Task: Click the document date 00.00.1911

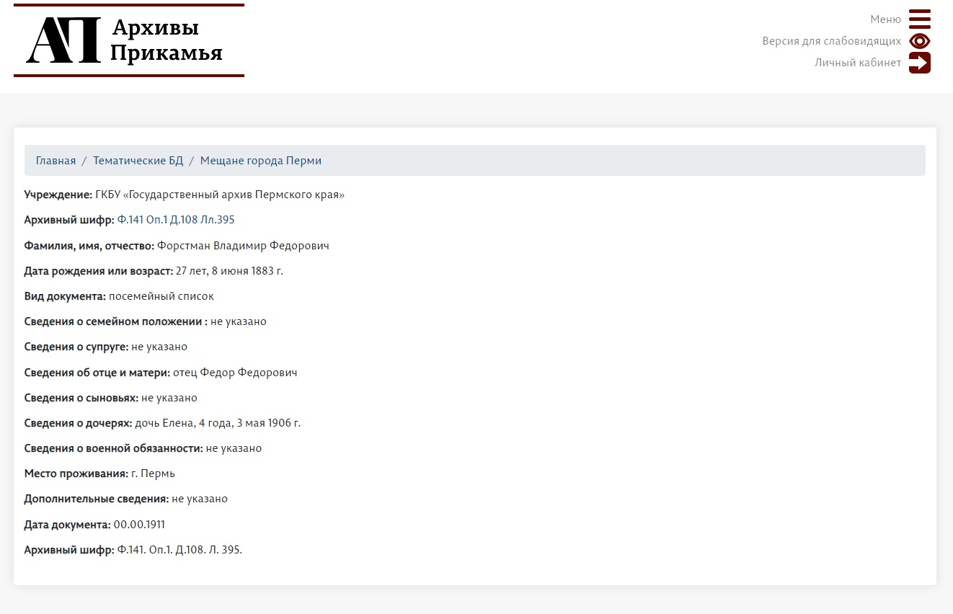Action: [139, 525]
